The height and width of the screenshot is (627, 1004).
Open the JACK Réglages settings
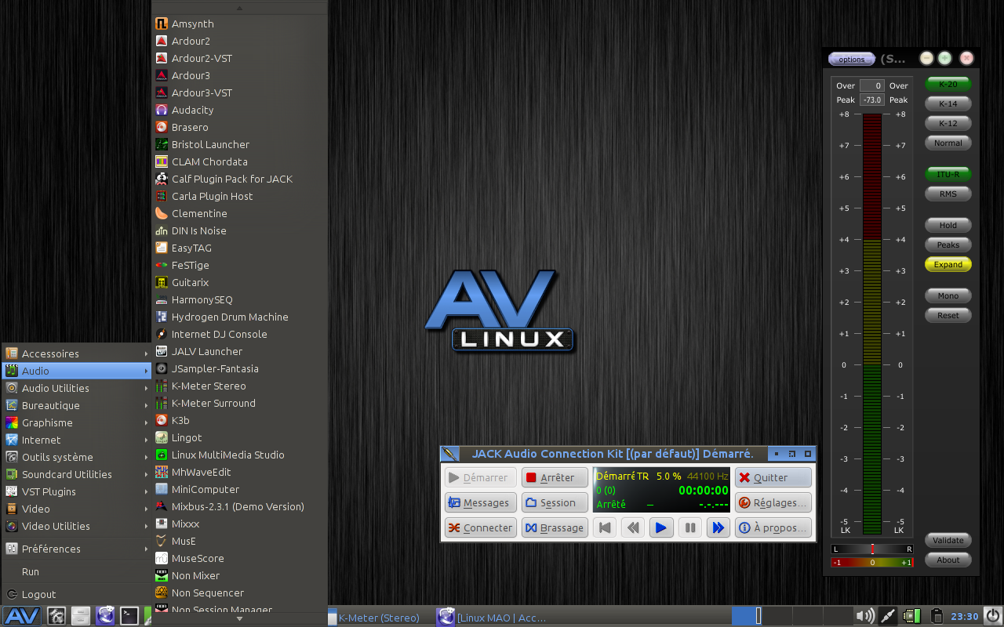[773, 502]
